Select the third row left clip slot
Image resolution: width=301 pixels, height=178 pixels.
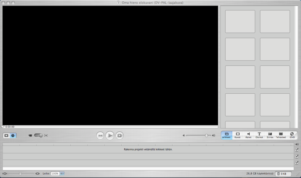coord(240,77)
